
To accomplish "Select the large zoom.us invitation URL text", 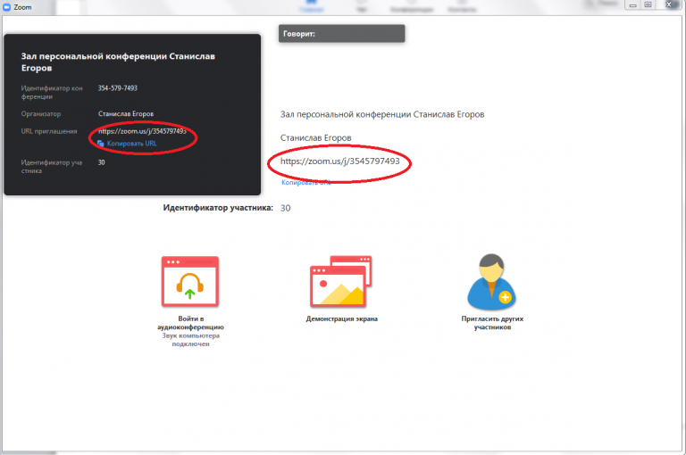I will (339, 161).
